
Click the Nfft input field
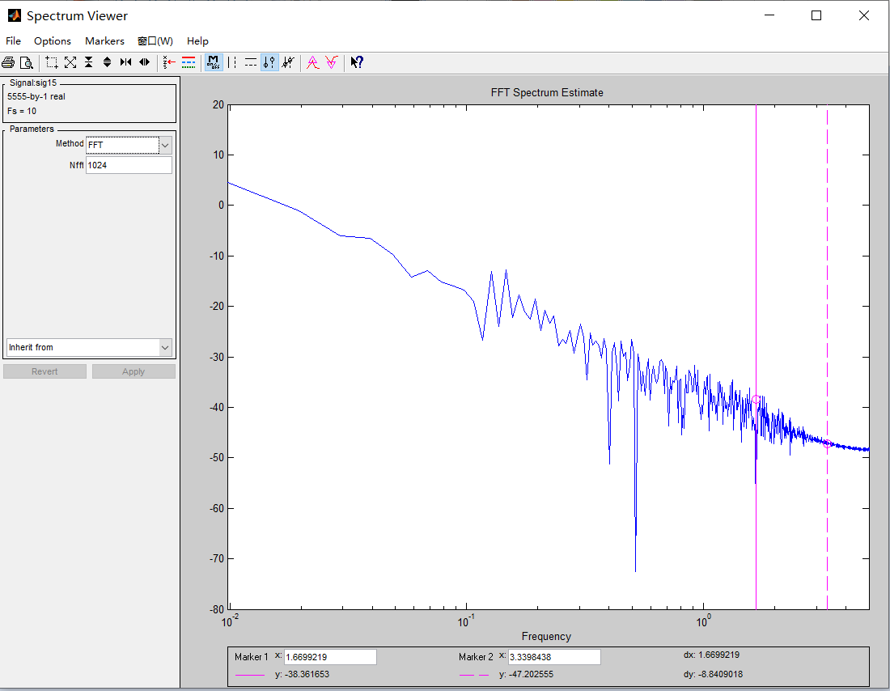click(129, 165)
